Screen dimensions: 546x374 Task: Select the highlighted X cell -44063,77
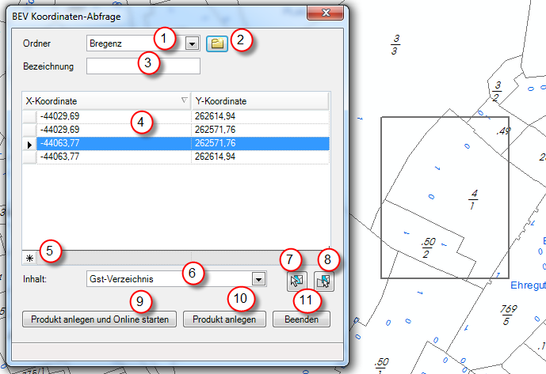111,144
